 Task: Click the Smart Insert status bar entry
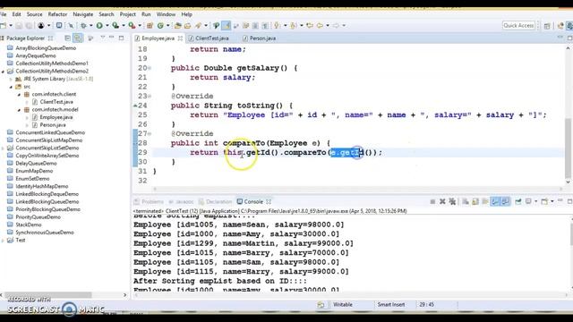pyautogui.click(x=391, y=304)
